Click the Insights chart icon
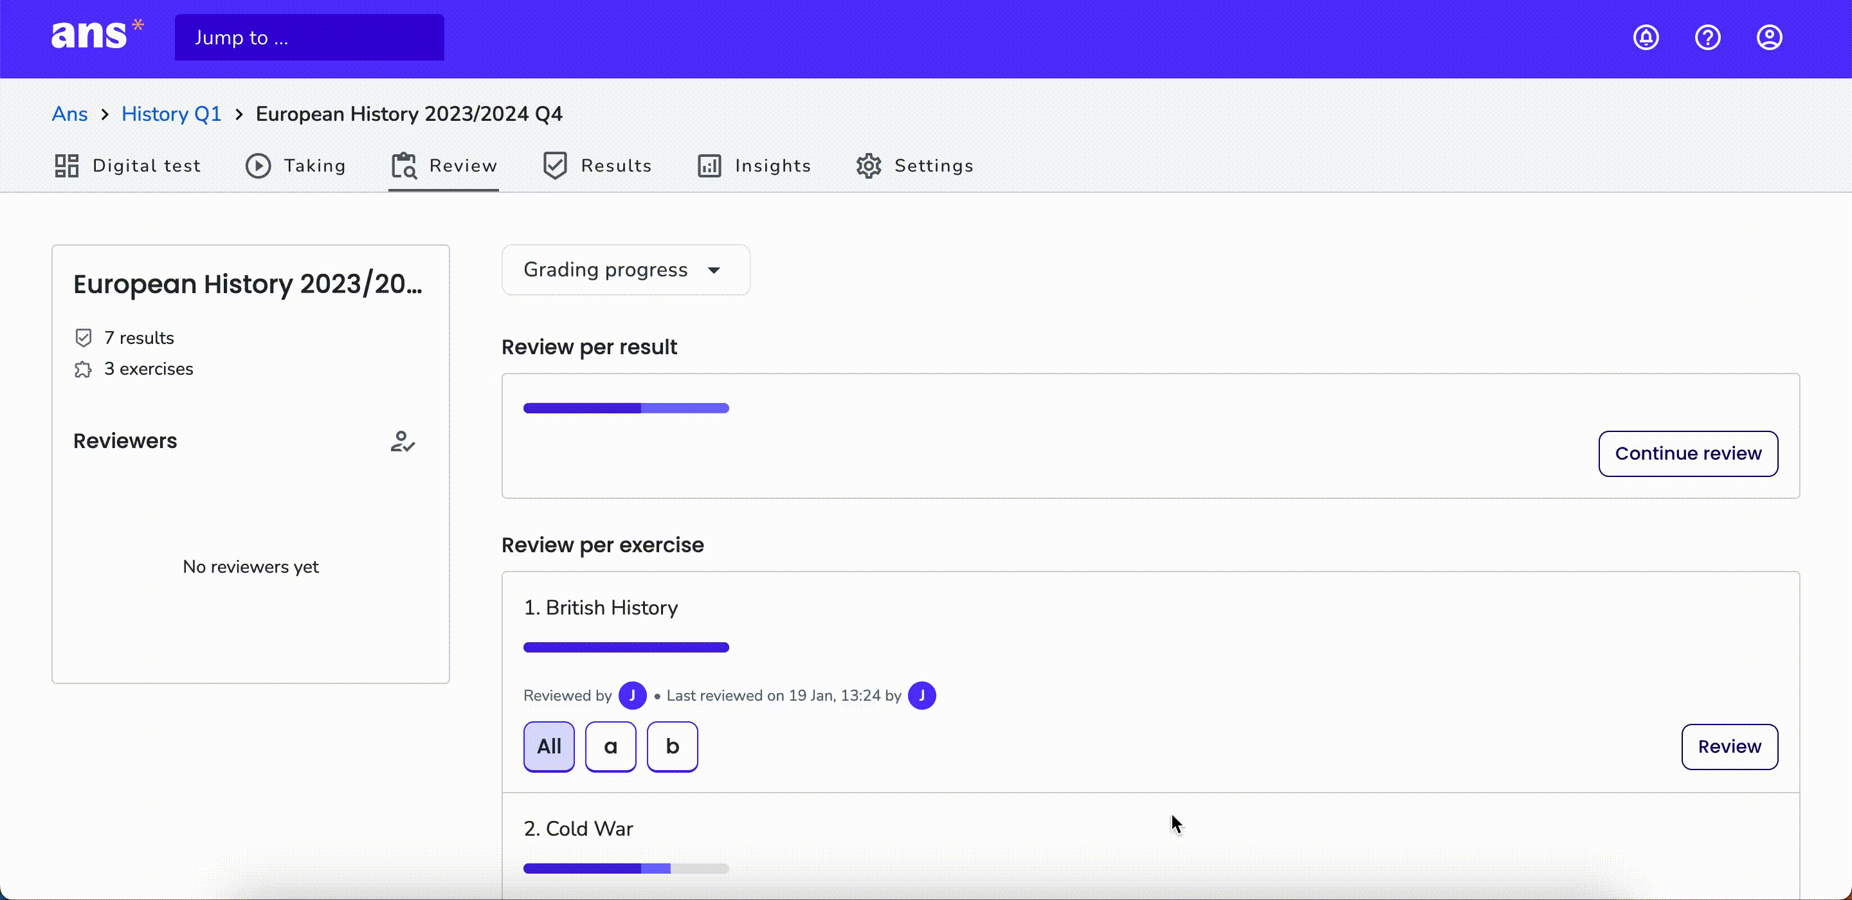The height and width of the screenshot is (900, 1852). click(x=709, y=165)
